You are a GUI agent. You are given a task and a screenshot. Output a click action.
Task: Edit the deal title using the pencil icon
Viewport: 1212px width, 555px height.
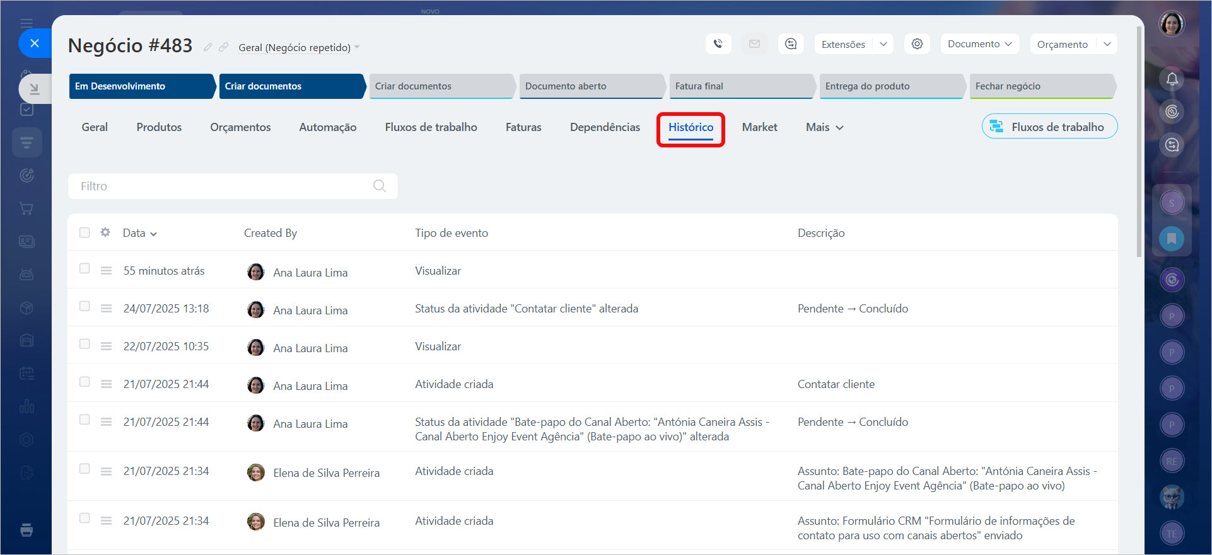point(207,47)
